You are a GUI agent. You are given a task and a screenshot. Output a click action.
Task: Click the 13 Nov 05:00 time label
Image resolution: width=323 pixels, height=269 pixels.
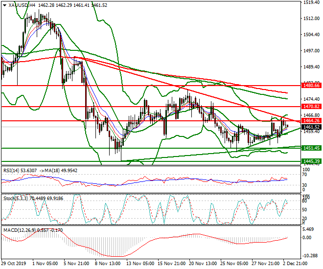tap(140, 264)
